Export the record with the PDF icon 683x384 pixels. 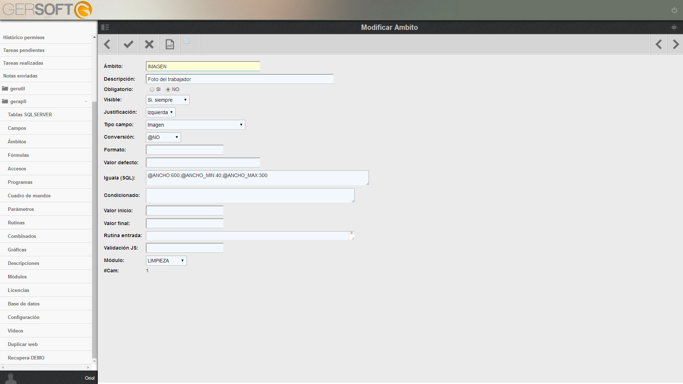click(x=170, y=44)
